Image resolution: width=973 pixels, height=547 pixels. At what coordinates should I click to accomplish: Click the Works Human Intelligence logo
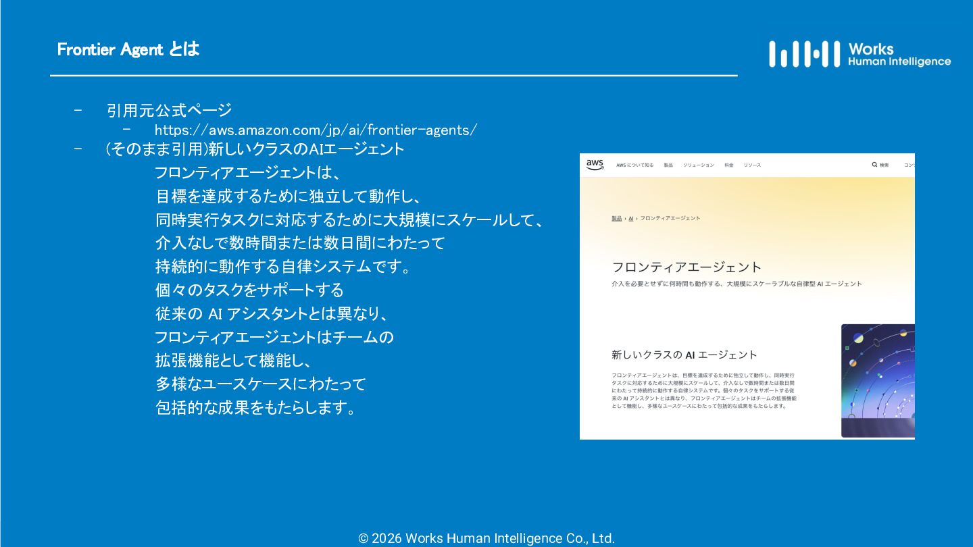click(859, 54)
